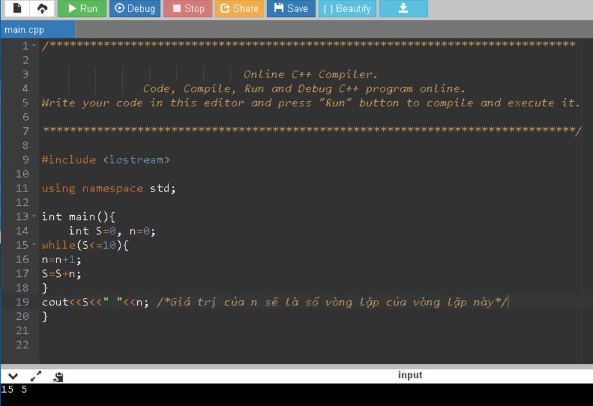Format code using the Beautify button
This screenshot has width=593, height=406.
tap(347, 8)
